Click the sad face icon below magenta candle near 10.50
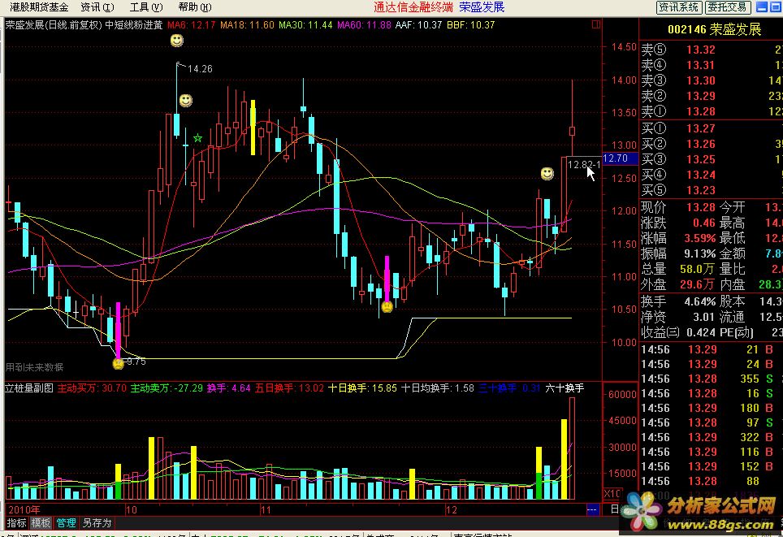 click(387, 306)
